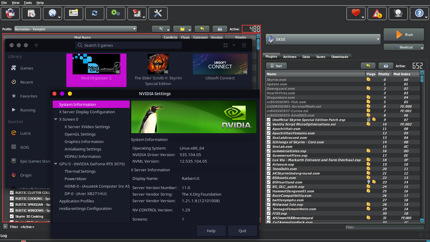Toggle Midwood Isle.esp checkbox

click(x=269, y=205)
